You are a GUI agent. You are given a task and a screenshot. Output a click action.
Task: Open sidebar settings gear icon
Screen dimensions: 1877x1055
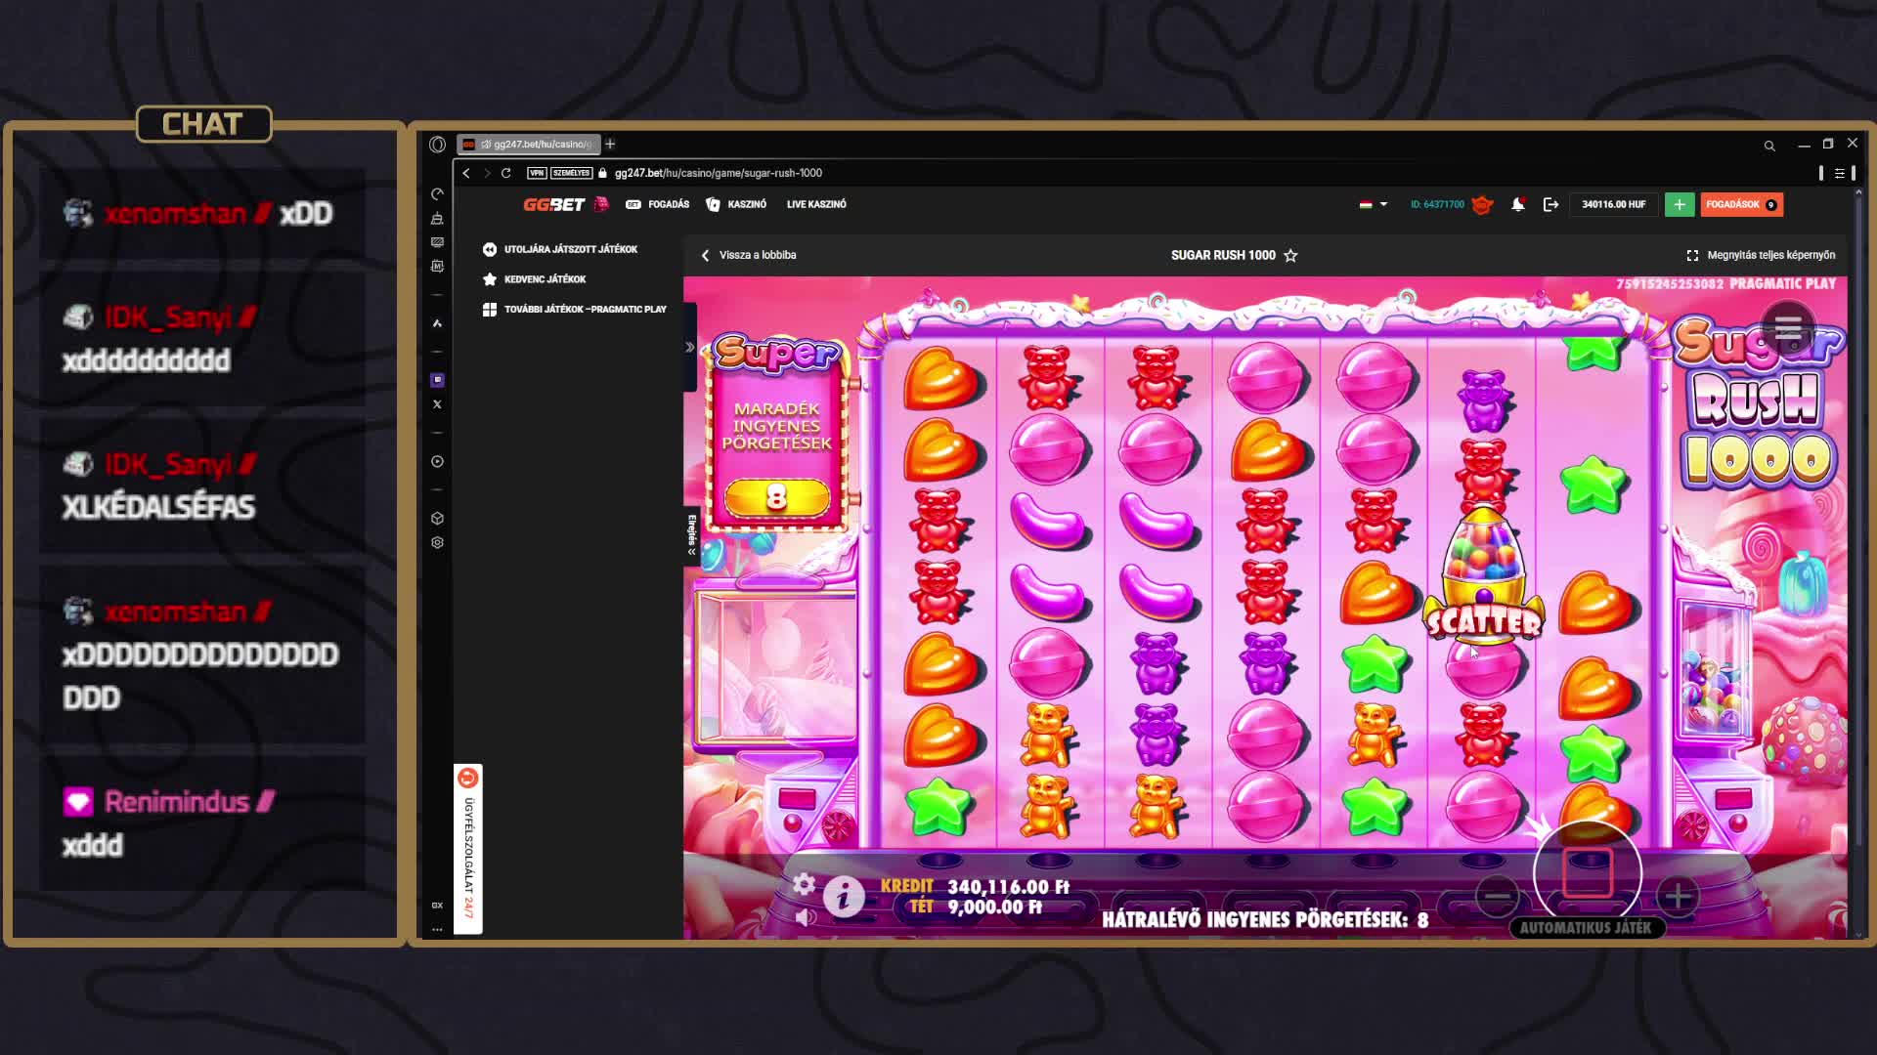pos(437,542)
